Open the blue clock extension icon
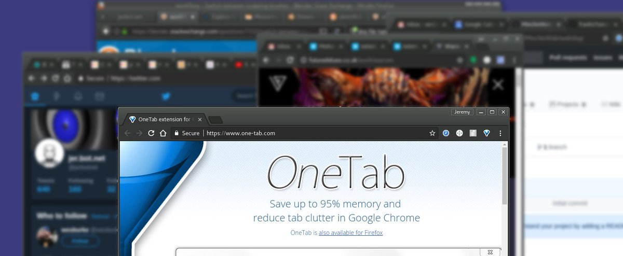This screenshot has width=623, height=256. [x=446, y=133]
